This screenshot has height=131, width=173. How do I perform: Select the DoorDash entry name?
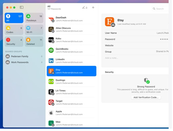click(x=61, y=18)
